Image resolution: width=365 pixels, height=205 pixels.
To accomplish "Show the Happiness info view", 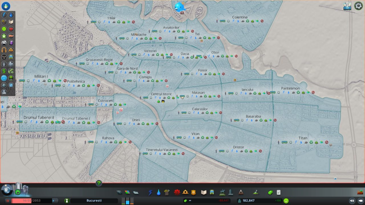I will (x=4, y=29).
